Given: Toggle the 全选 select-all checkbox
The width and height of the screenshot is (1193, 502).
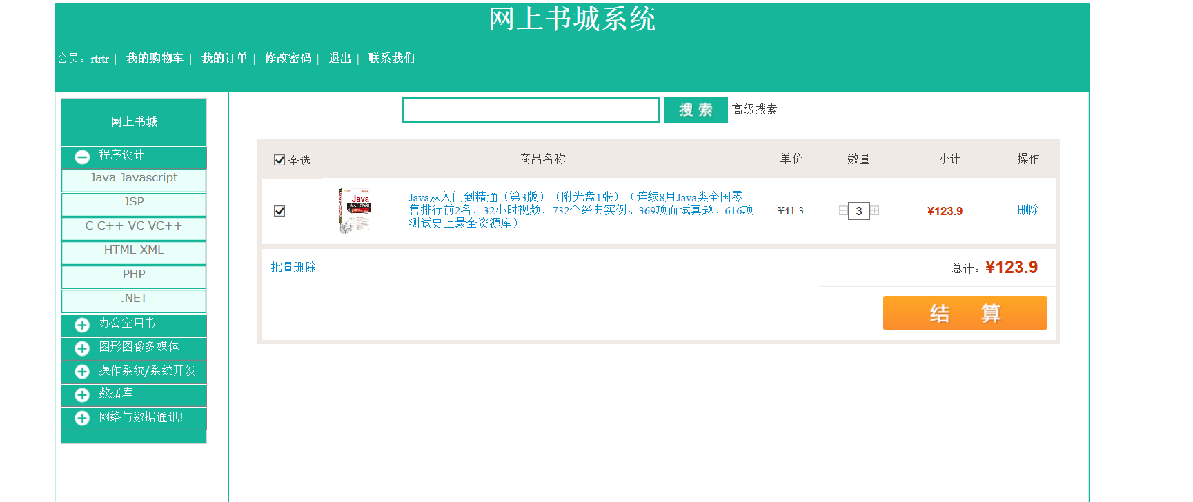Looking at the screenshot, I should [279, 160].
